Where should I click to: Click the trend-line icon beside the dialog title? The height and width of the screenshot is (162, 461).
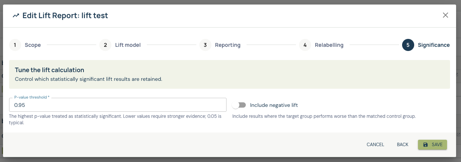(15, 15)
